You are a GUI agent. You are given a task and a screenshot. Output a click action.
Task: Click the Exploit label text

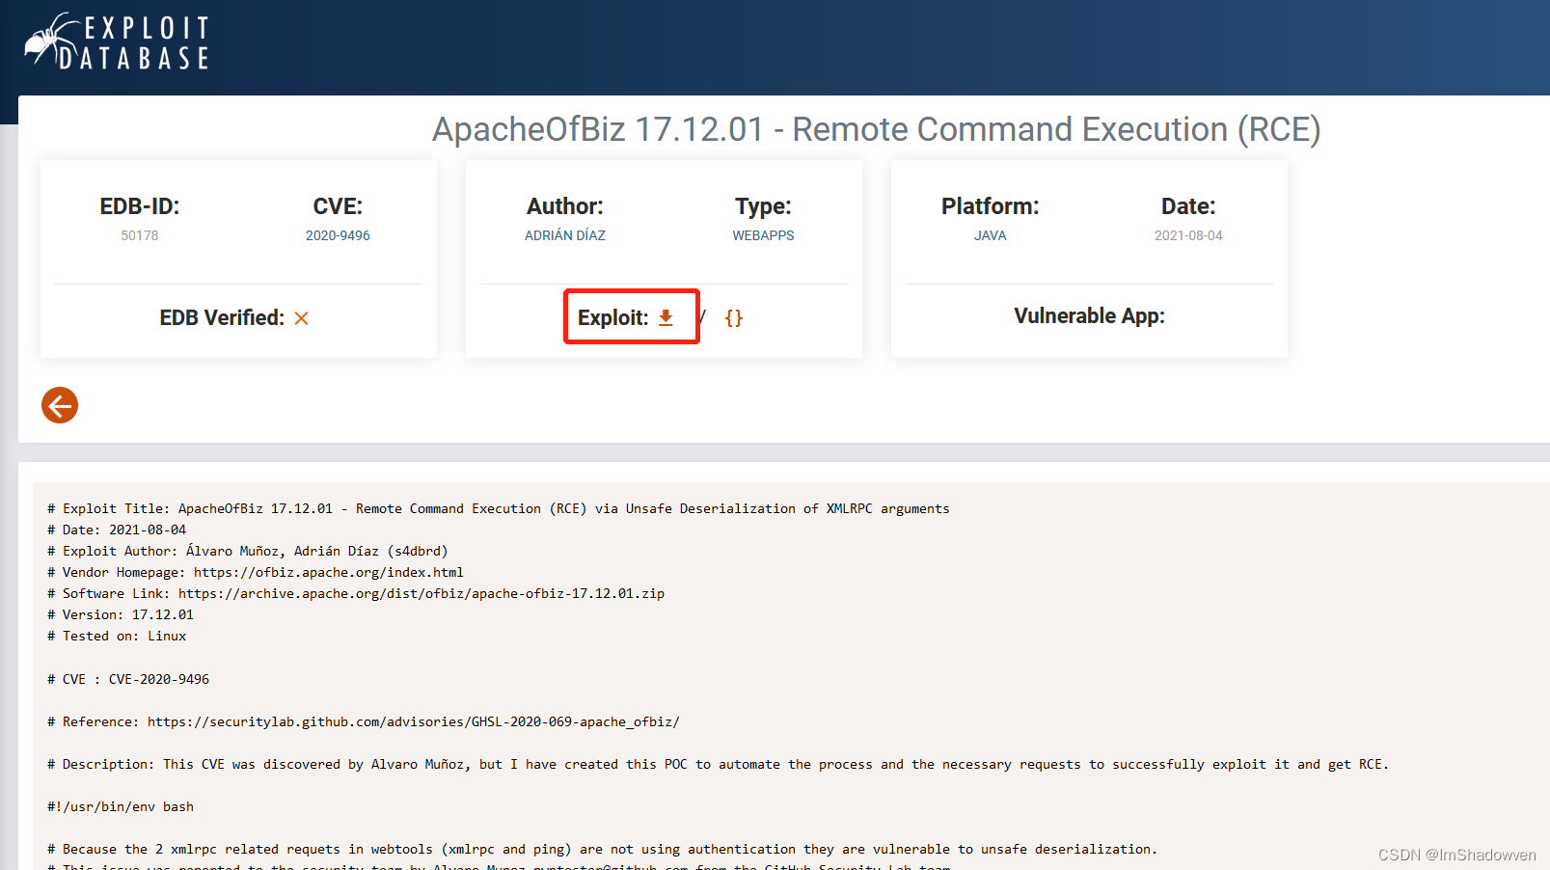[612, 317]
